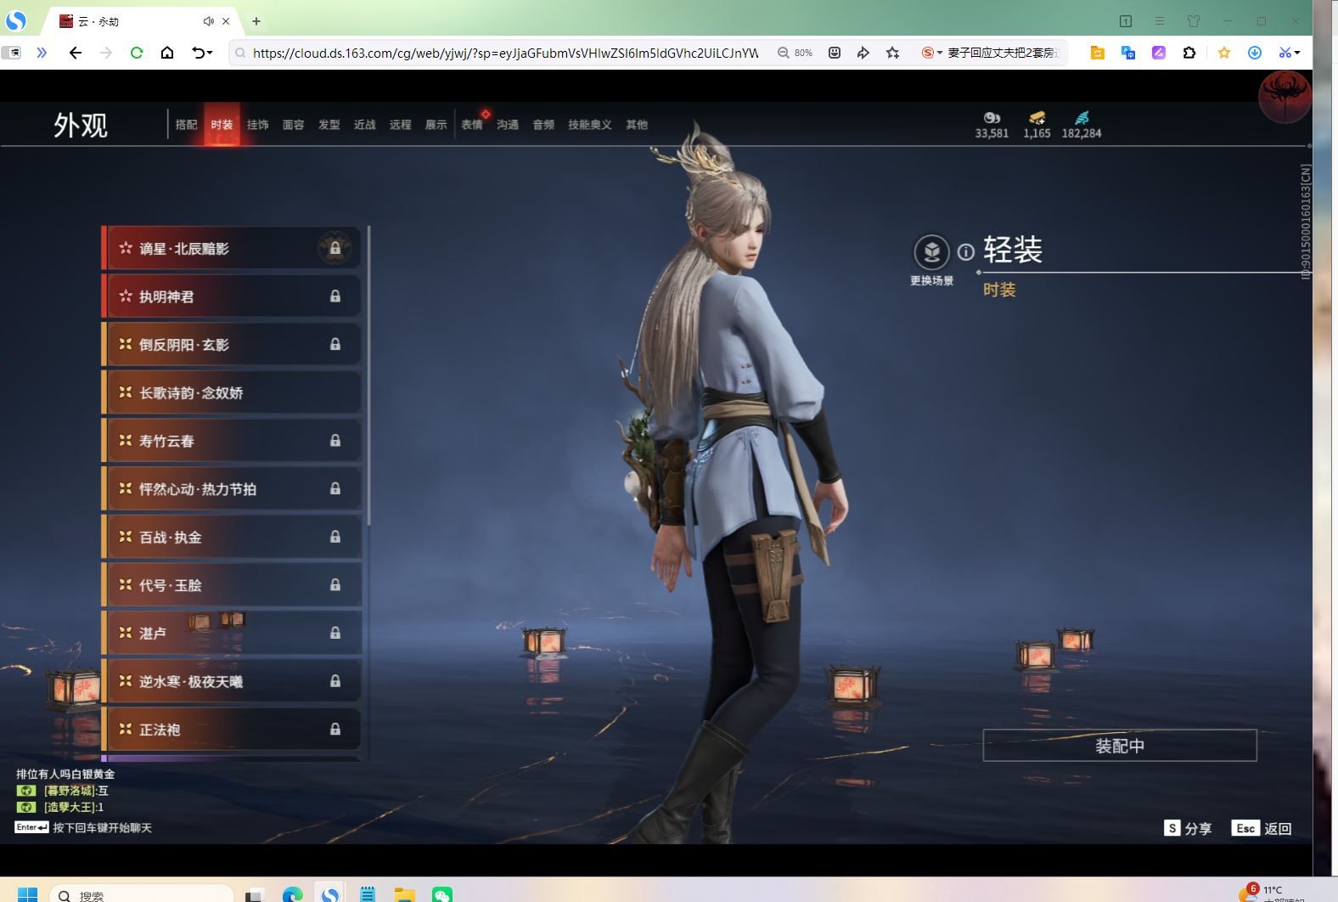Click the silver coin currency icon
1338x902 pixels.
coord(992,118)
